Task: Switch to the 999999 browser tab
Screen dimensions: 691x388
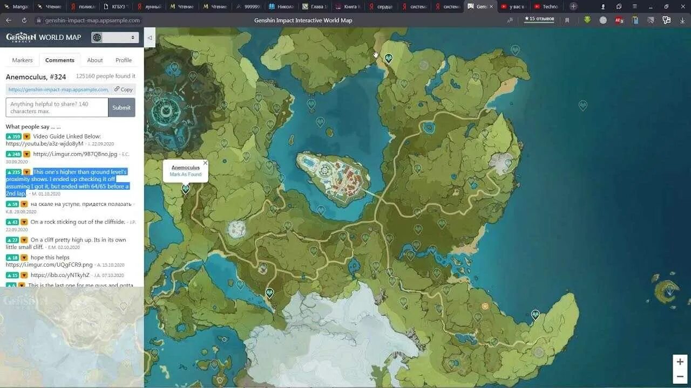Action: [248, 6]
